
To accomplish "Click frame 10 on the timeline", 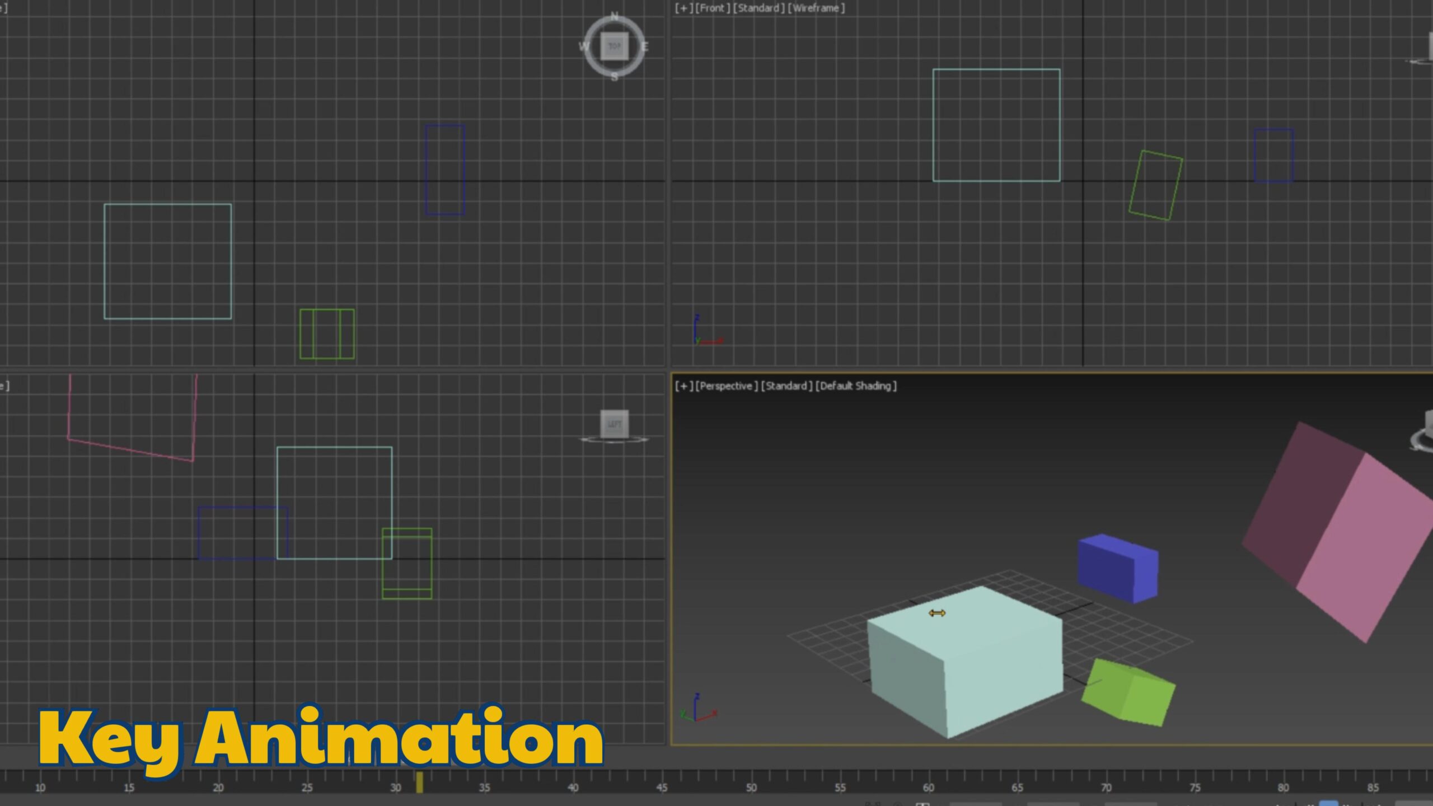I will tap(40, 788).
